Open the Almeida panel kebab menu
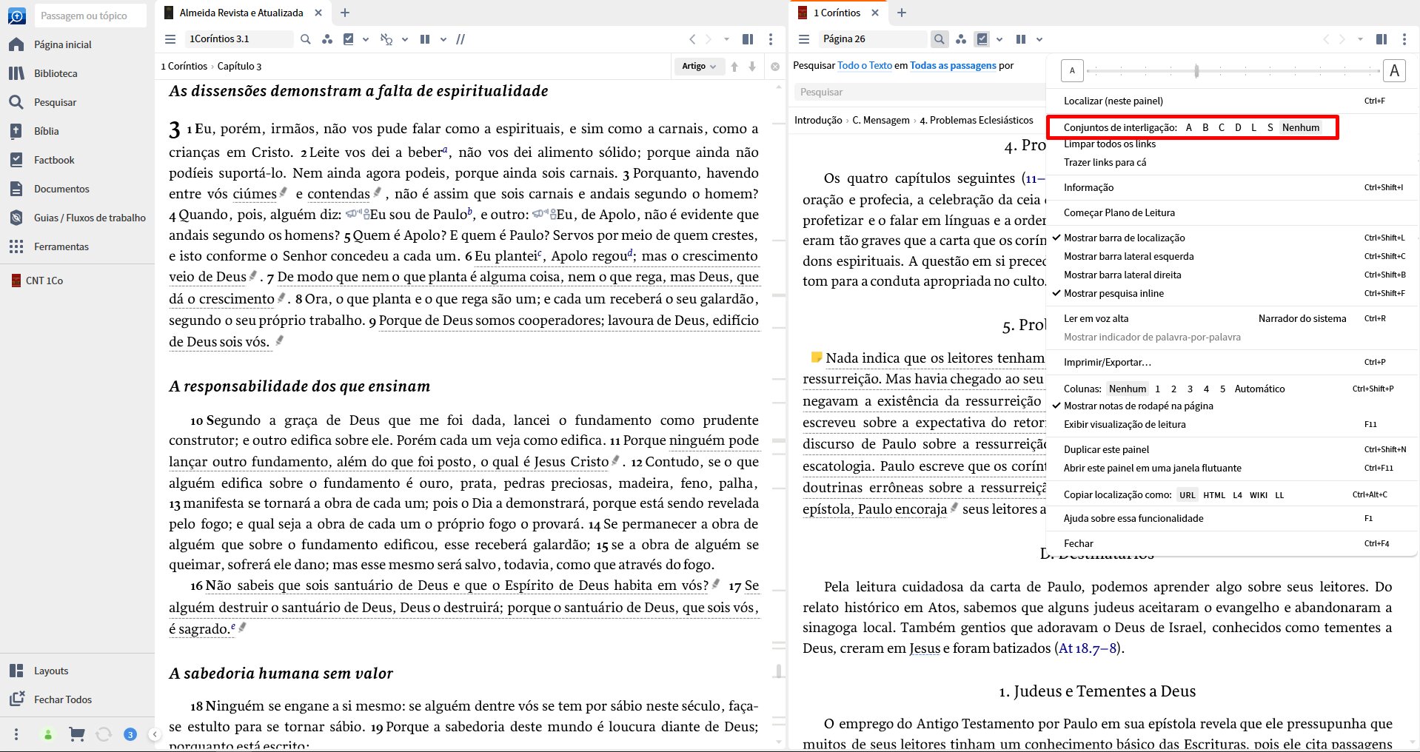The height and width of the screenshot is (752, 1420). tap(771, 39)
